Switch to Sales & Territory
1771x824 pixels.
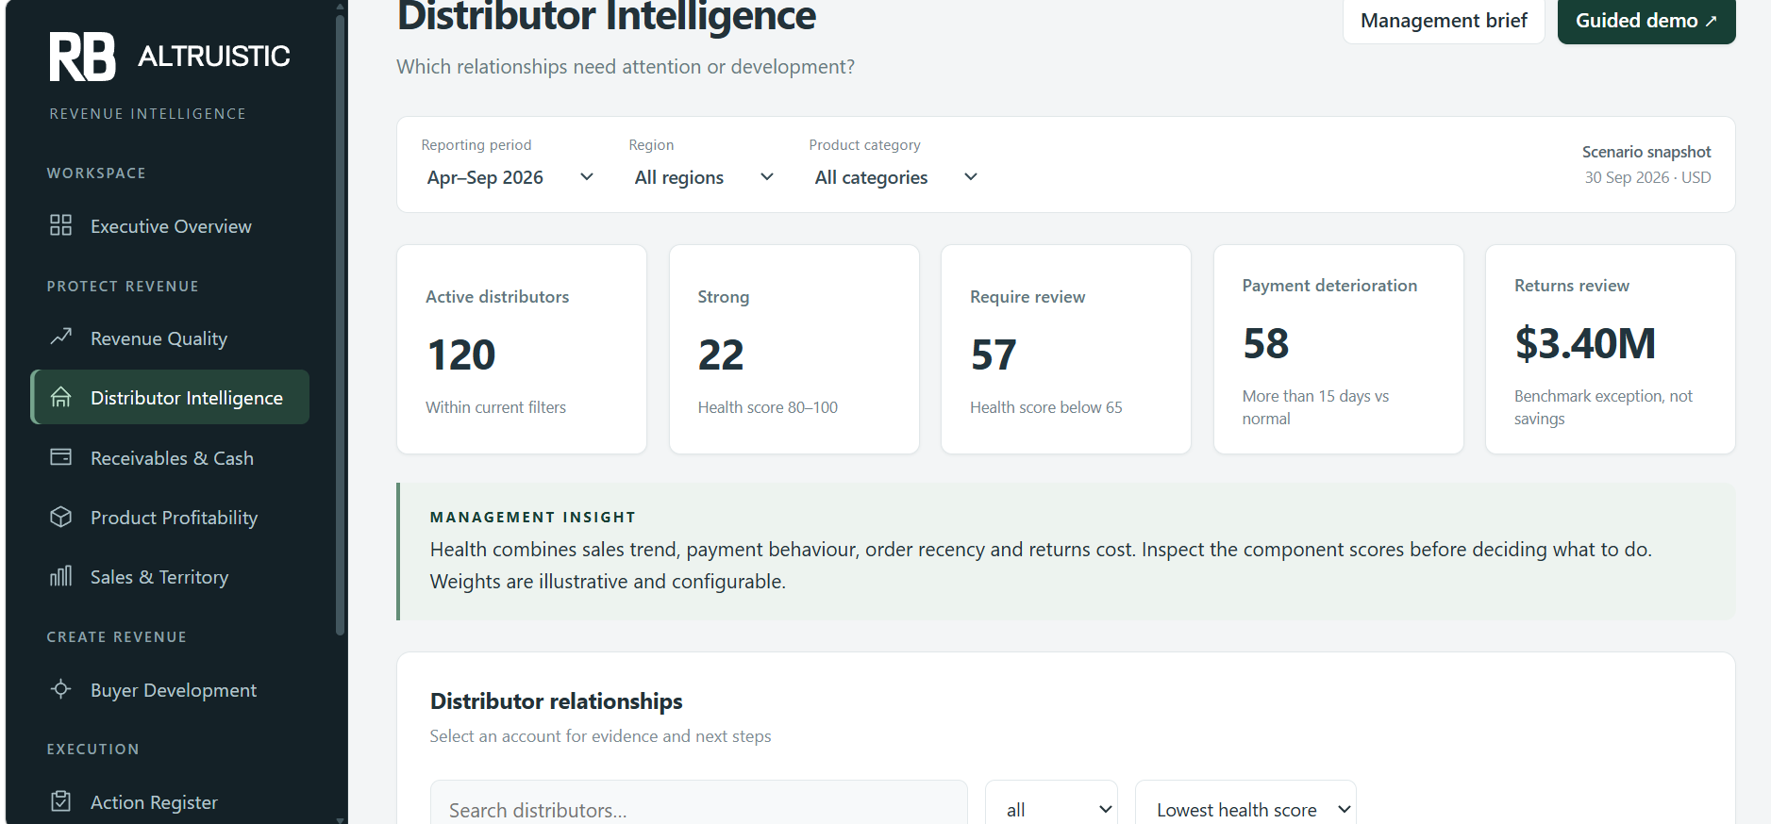click(x=171, y=577)
